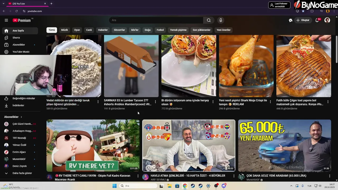Open more options for Fatih büfe video

[328, 102]
